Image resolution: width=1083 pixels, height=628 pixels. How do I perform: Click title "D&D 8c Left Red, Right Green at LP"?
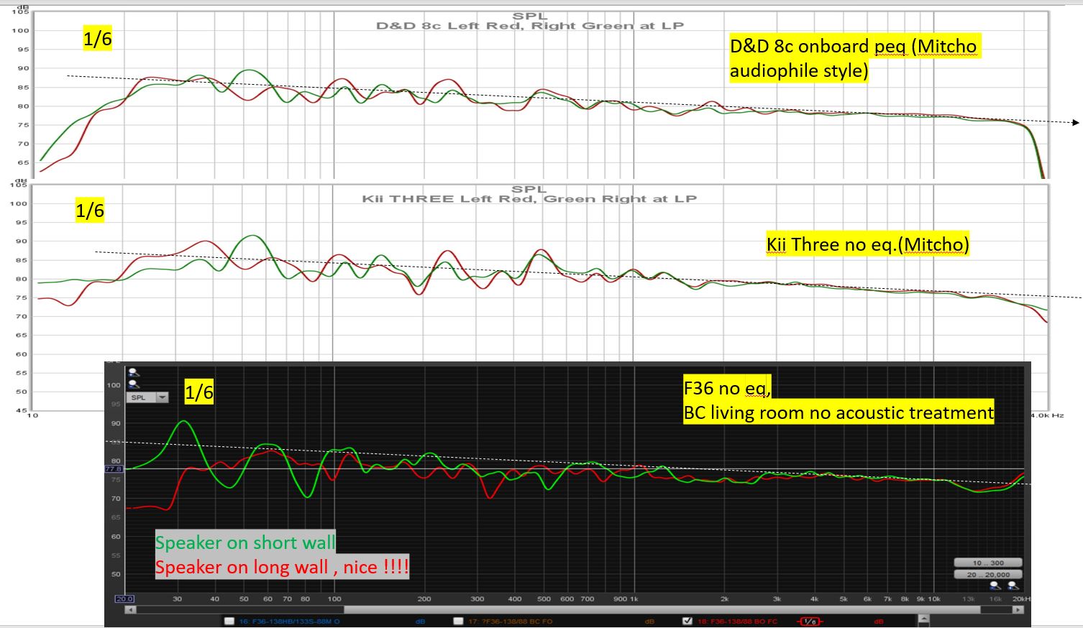point(530,26)
